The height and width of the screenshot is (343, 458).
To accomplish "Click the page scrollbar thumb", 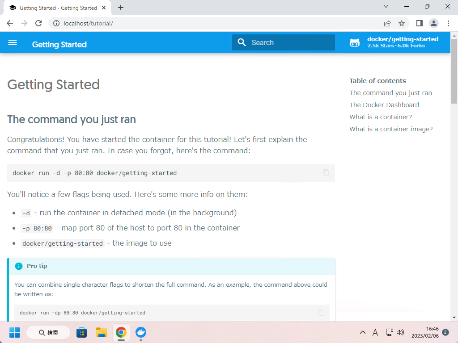I will pos(454,71).
